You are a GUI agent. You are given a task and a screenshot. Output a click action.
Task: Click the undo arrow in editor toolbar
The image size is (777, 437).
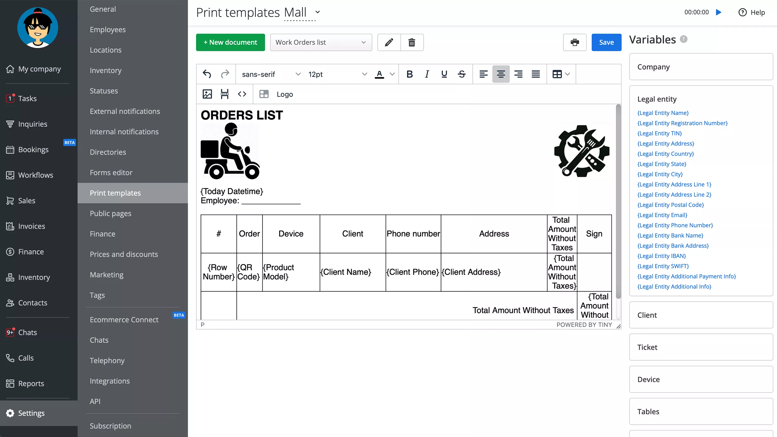click(207, 74)
